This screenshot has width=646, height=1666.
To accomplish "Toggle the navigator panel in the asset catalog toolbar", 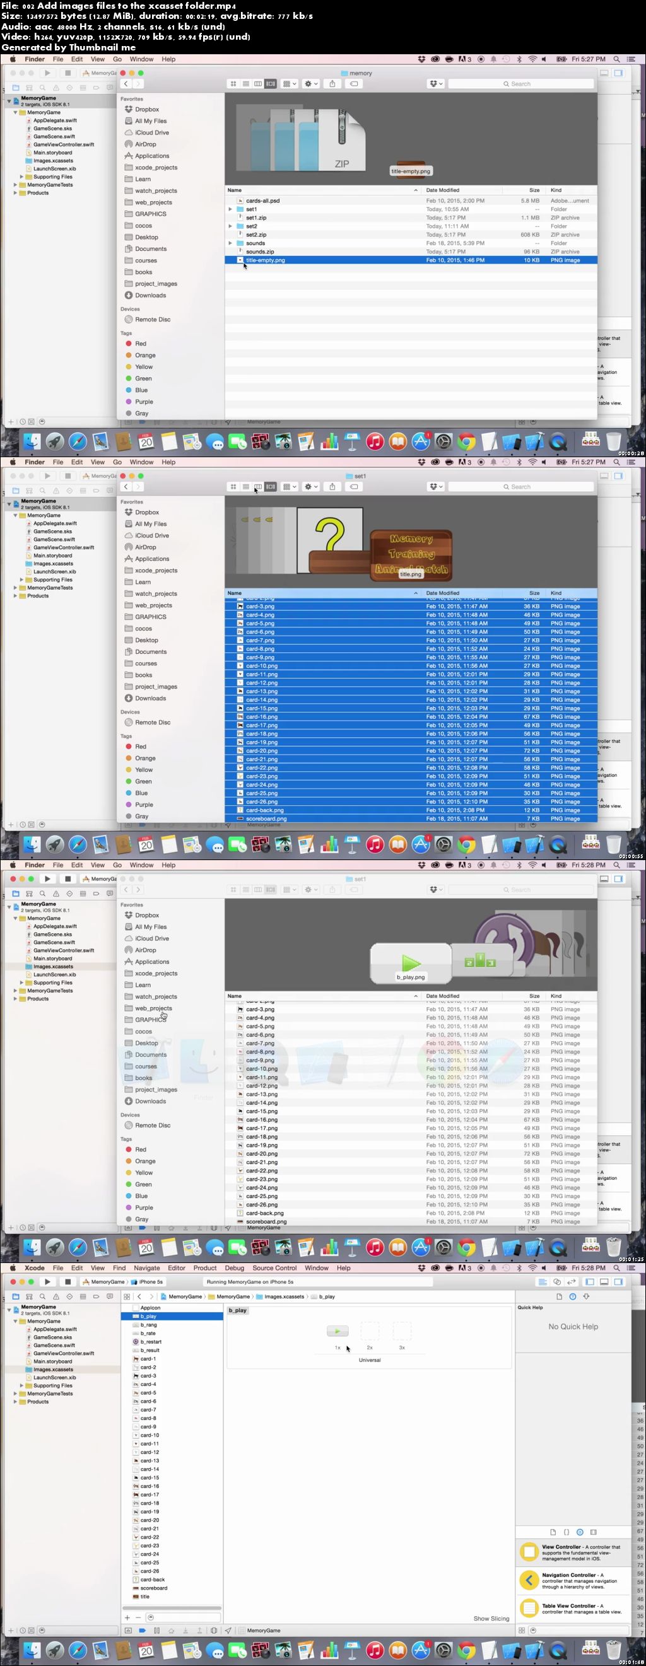I will coord(590,1281).
